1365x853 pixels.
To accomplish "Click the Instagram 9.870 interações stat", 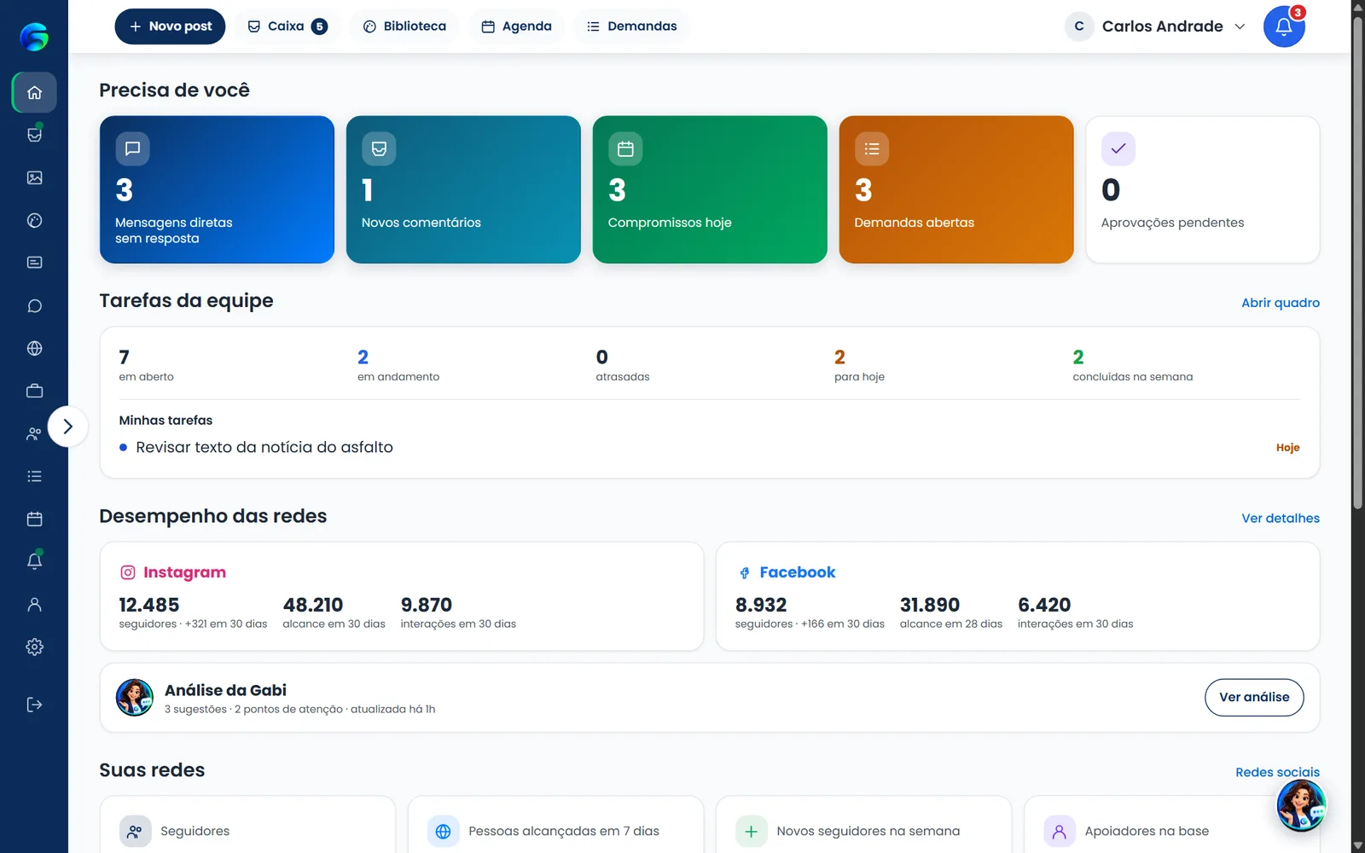I will pyautogui.click(x=458, y=612).
